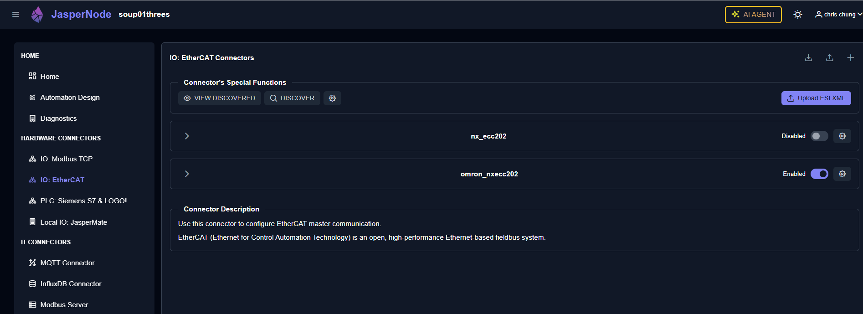Click VIEW DISCOVERED eye button
This screenshot has width=863, height=314.
219,98
